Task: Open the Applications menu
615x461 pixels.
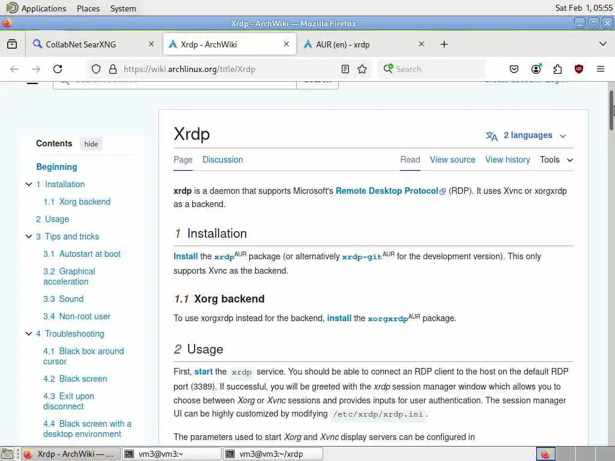Action: pos(43,8)
